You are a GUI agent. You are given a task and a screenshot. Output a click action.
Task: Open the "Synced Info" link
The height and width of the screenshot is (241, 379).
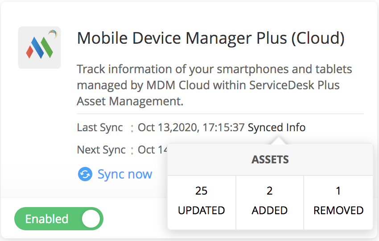pyautogui.click(x=276, y=128)
